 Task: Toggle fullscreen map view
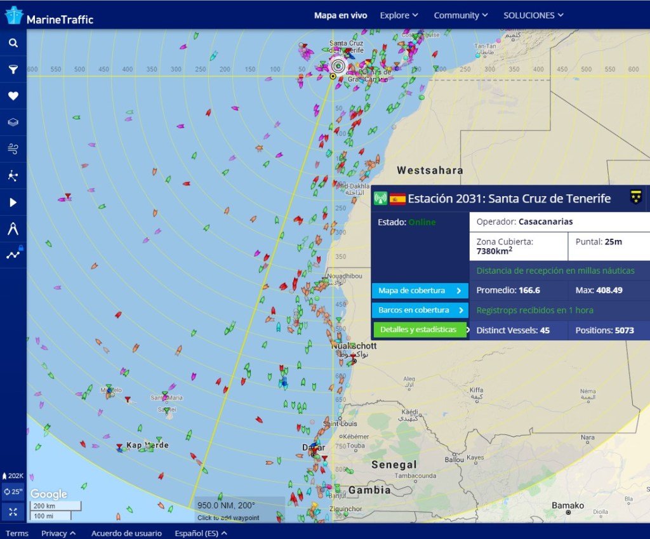tap(13, 511)
